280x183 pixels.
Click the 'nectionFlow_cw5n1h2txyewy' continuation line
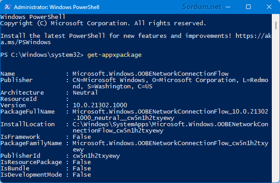click(118, 131)
